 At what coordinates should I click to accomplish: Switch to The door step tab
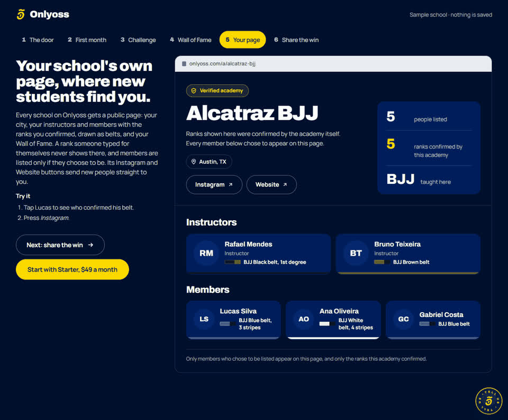click(38, 40)
